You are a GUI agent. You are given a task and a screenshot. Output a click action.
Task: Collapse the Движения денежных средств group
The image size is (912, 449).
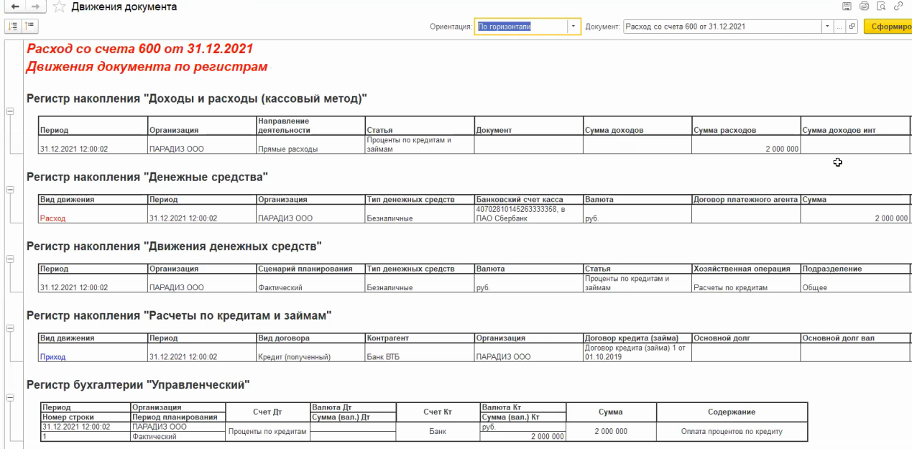[10, 259]
